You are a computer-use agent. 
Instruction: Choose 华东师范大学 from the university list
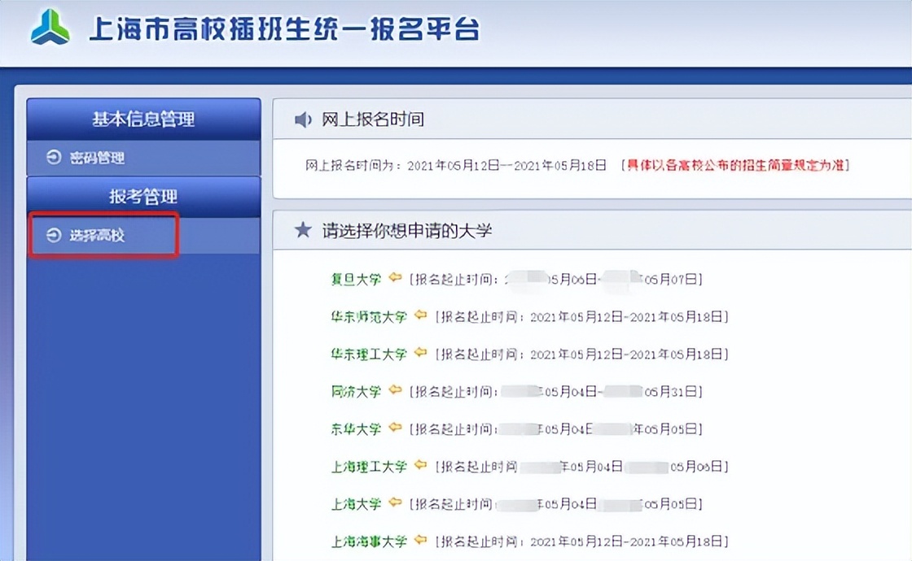(x=369, y=316)
